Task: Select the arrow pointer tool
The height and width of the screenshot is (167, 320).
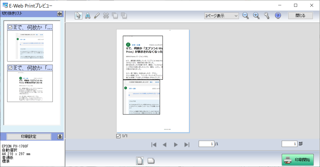Action: (x=78, y=15)
